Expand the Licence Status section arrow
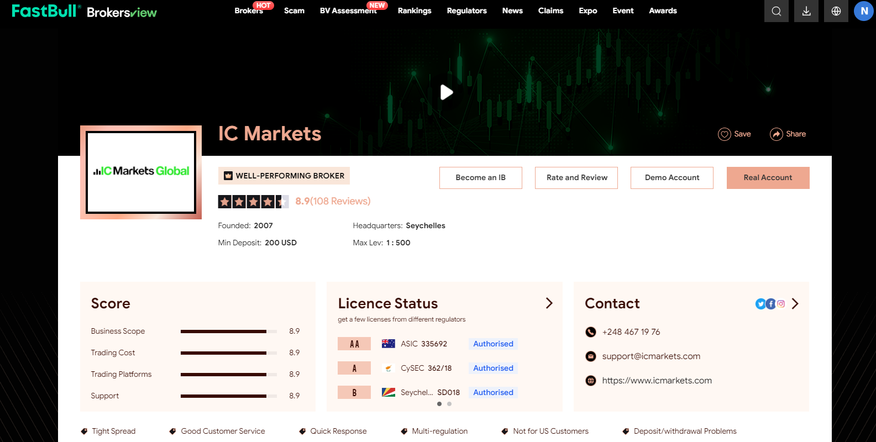The height and width of the screenshot is (442, 876). tap(549, 303)
